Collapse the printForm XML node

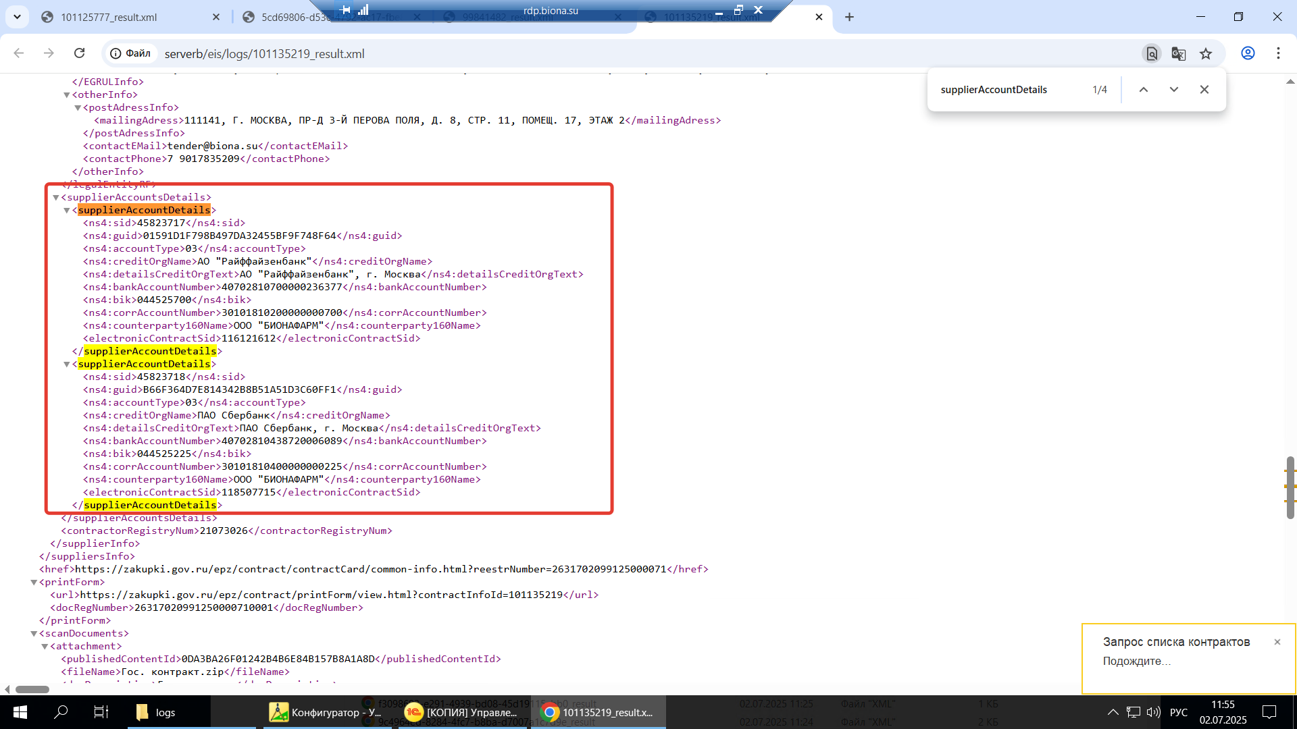(34, 583)
